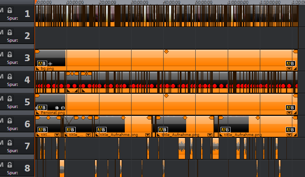Click padlock icon on track 8
The width and height of the screenshot is (305, 177).
pos(10,166)
